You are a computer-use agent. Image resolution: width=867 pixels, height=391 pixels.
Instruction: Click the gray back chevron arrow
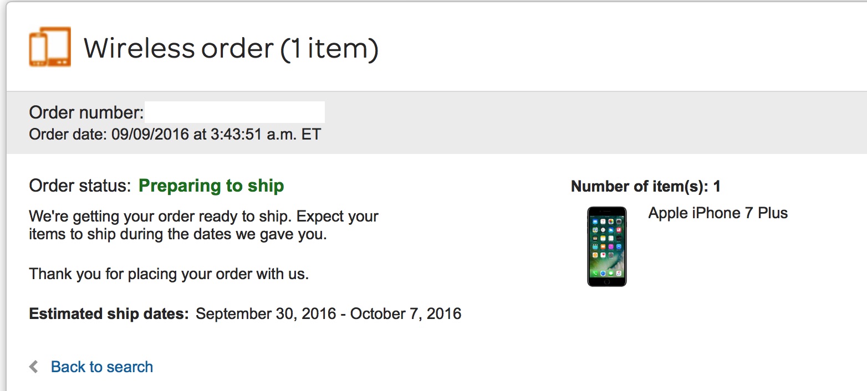[34, 367]
